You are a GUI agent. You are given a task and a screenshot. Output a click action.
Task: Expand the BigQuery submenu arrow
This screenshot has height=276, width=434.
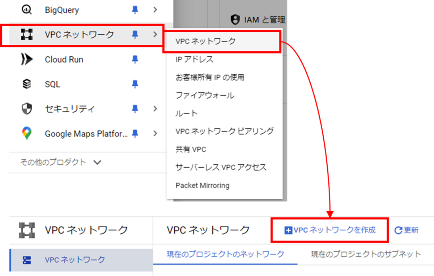(155, 10)
